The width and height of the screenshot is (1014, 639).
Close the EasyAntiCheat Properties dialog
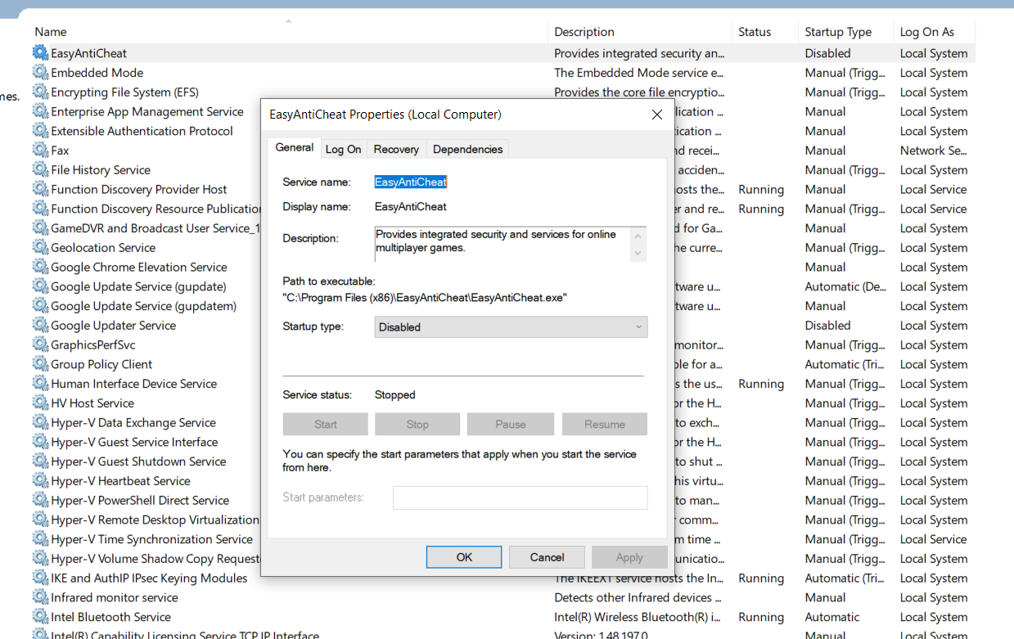[656, 115]
